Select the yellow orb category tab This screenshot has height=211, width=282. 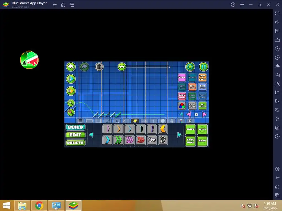135,121
